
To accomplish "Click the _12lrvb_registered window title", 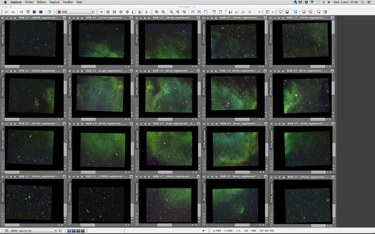I will pos(173,18).
